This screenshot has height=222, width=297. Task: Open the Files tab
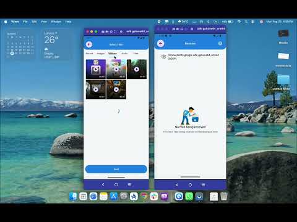pos(136,54)
